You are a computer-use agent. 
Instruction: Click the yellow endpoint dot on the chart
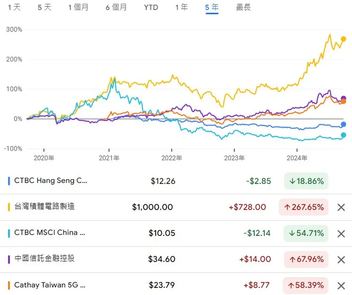[x=343, y=39]
